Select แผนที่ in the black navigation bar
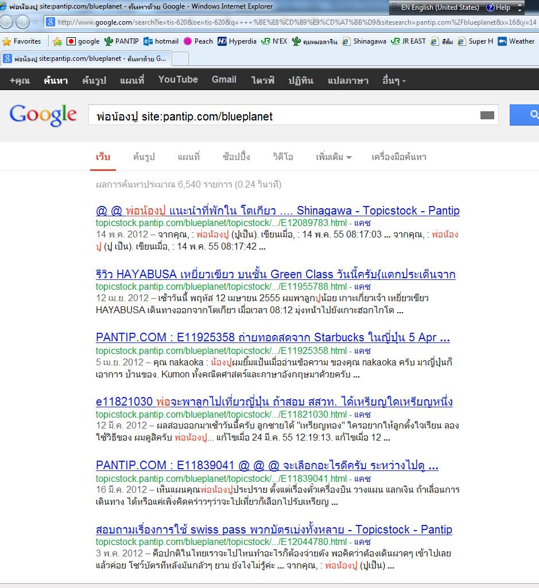Screen dimensions: 539x588 (132, 80)
